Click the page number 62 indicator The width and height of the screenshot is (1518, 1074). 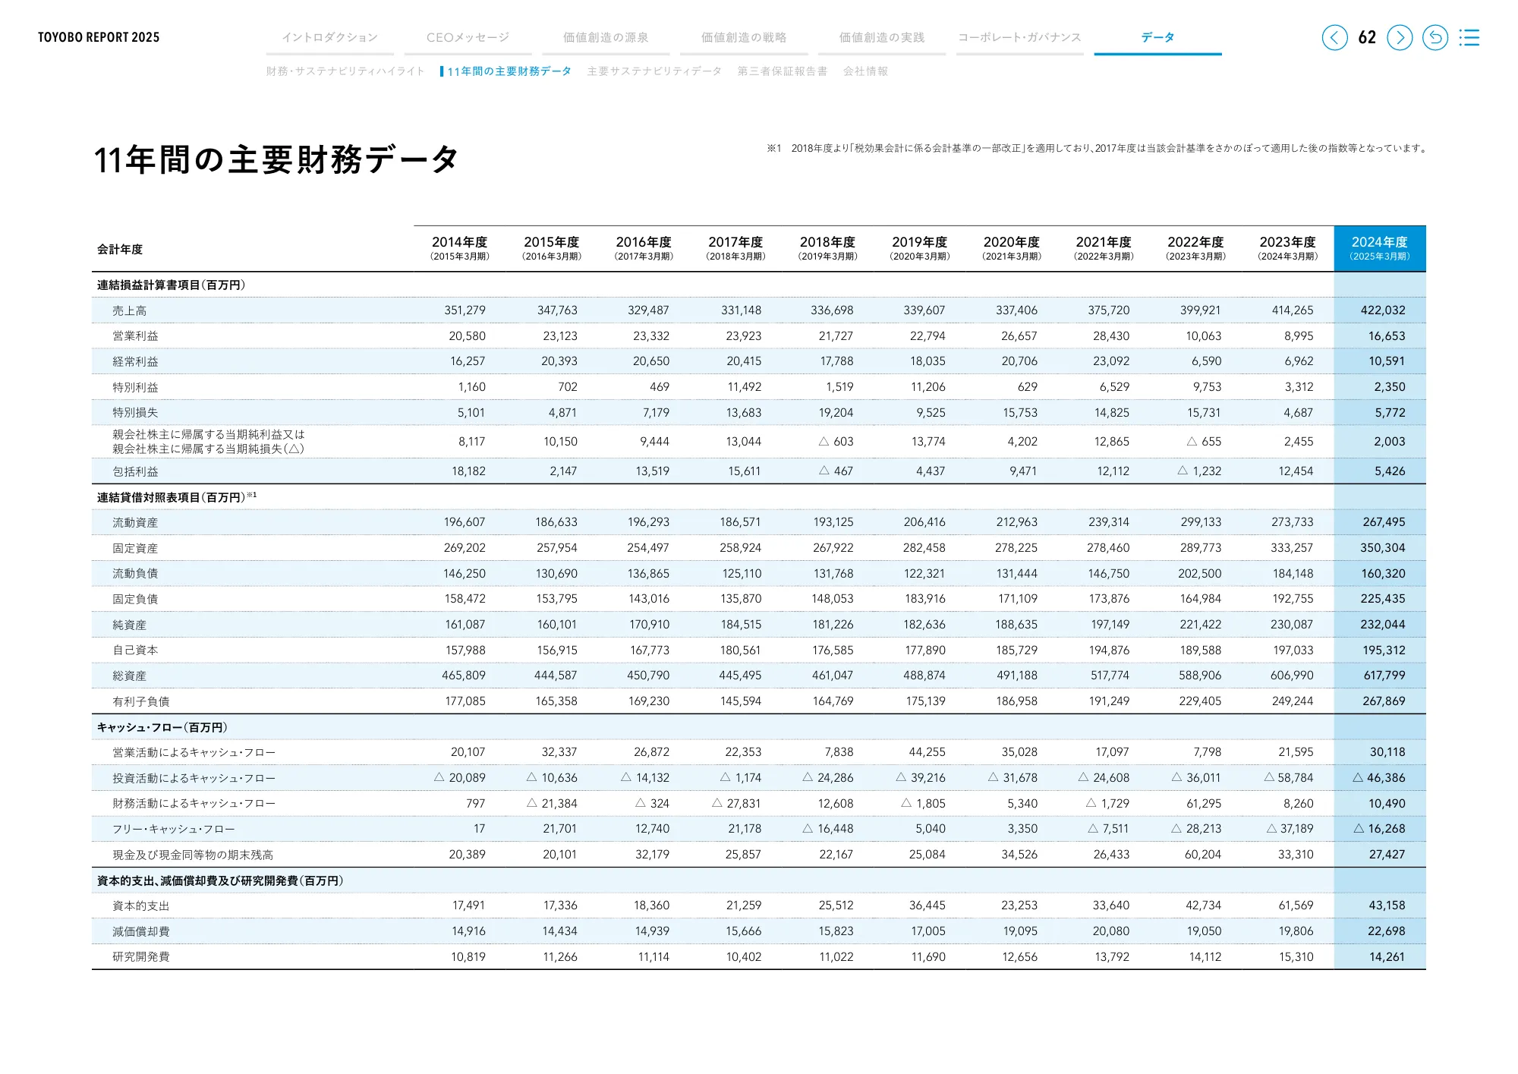point(1367,37)
